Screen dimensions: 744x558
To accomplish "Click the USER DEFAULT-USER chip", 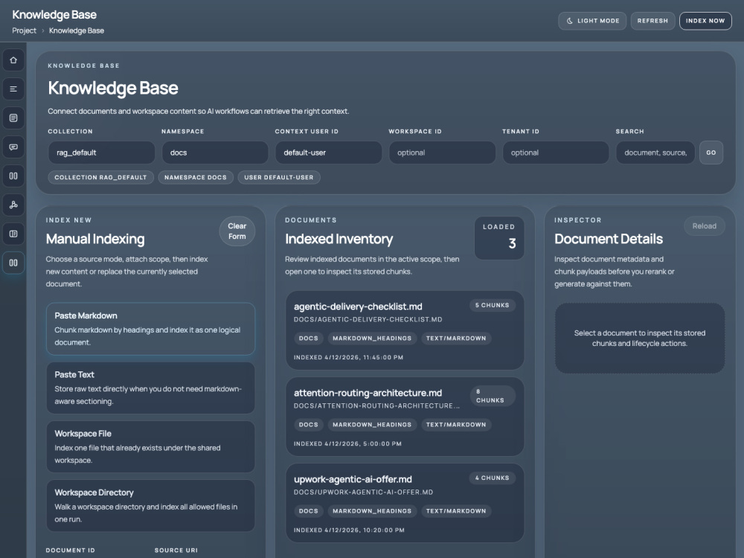I will point(278,178).
